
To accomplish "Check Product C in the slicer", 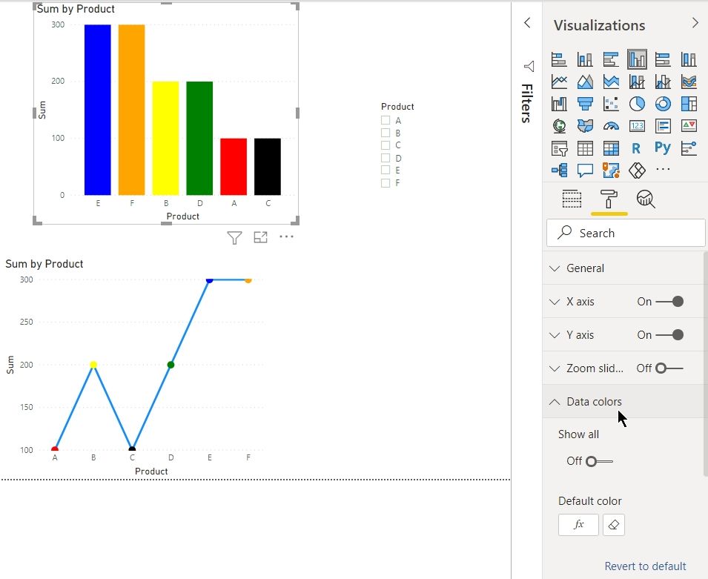I will [x=386, y=145].
